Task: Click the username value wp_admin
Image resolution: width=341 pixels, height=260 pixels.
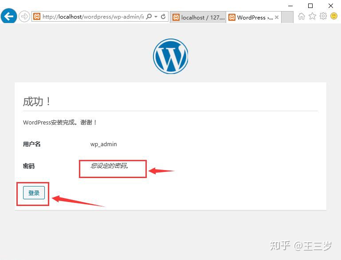Action: [x=103, y=144]
